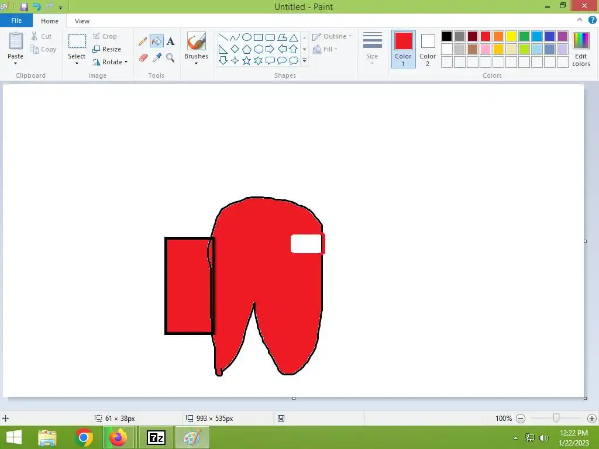Open the Brushes dropdown

pos(197,63)
